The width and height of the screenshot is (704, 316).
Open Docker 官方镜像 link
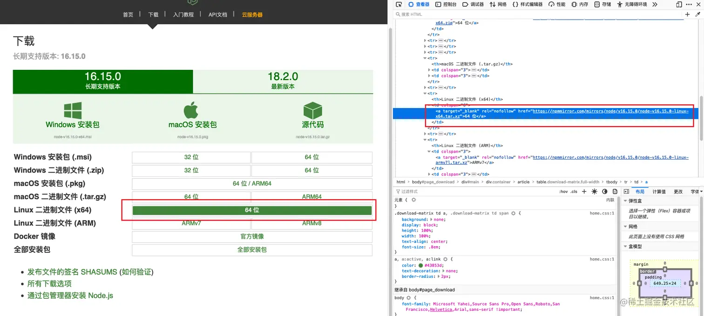(x=252, y=236)
